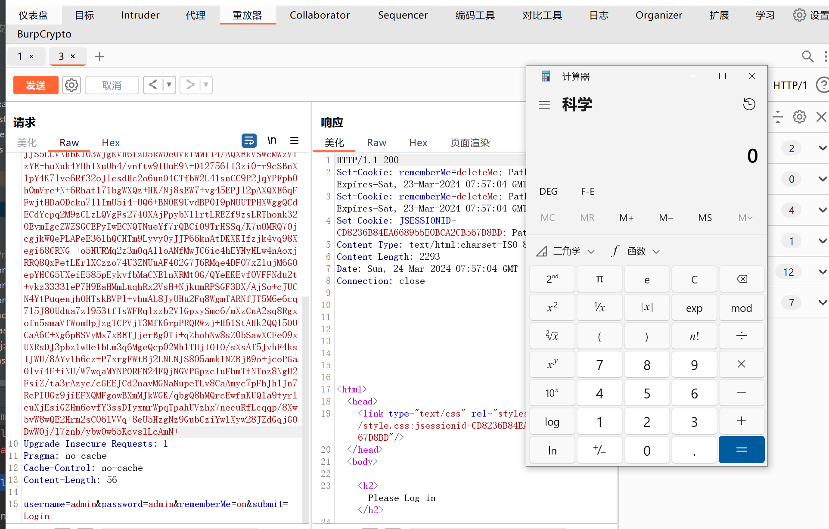Click the history icon in calculator top right
This screenshot has width=829, height=529.
(749, 103)
